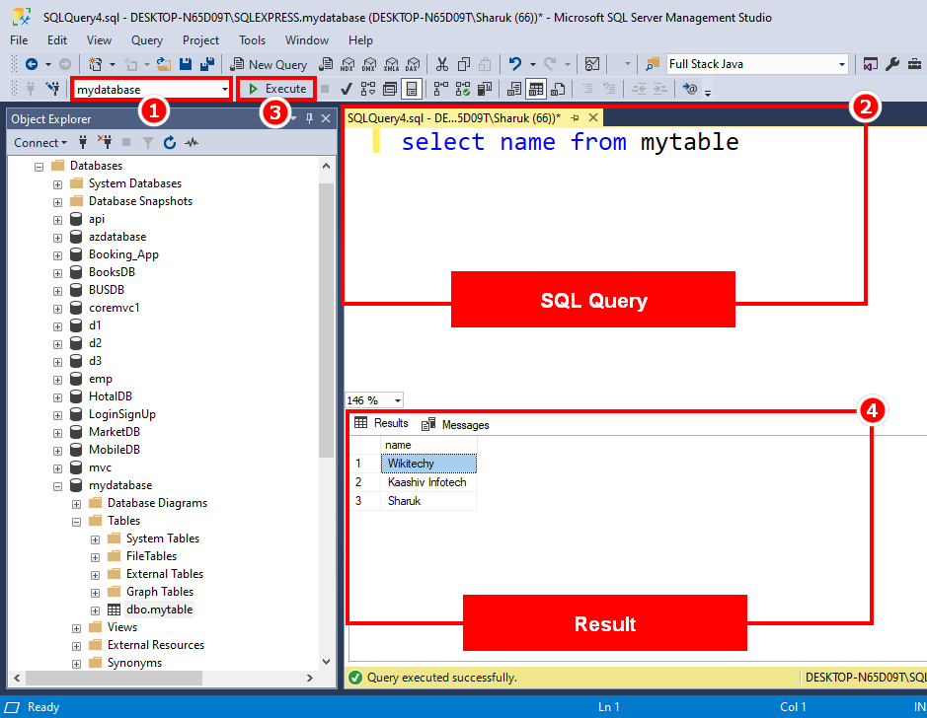Screen dimensions: 927x718
Task: Toggle the auto-hide pin on Object Explorer
Action: [308, 117]
